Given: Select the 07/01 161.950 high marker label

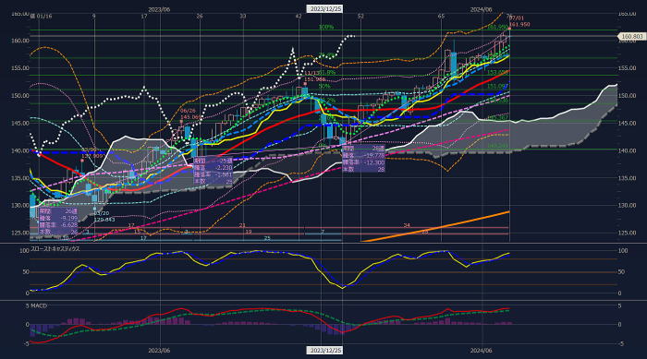Looking at the screenshot, I should (x=519, y=21).
